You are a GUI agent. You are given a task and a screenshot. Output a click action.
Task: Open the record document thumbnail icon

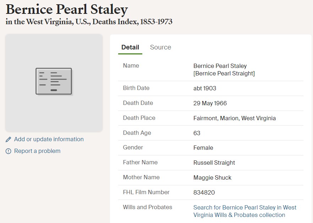54,81
